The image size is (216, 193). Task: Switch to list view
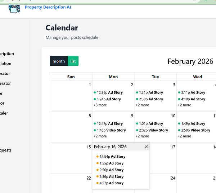click(73, 61)
